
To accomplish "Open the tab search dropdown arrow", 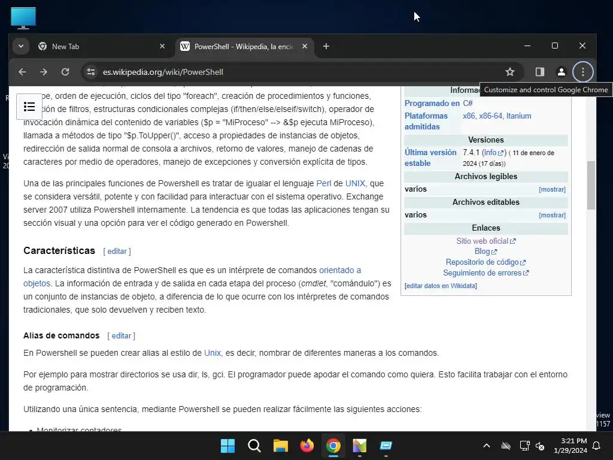I will [21, 47].
